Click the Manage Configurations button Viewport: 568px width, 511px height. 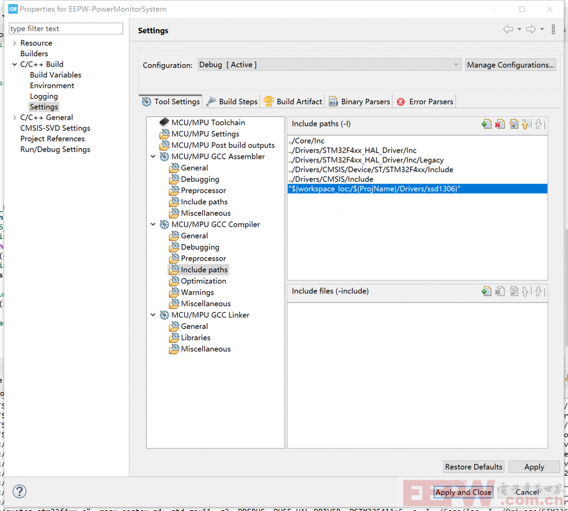point(511,65)
